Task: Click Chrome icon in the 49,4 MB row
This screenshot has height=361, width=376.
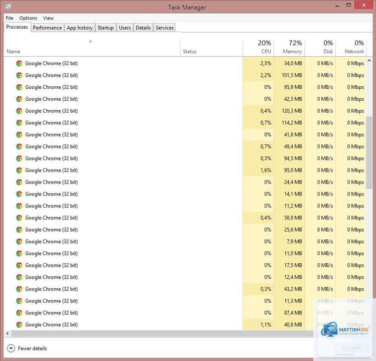Action: (19, 146)
